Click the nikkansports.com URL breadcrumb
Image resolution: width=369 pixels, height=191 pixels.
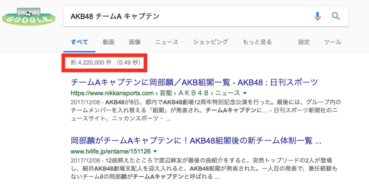click(x=155, y=93)
